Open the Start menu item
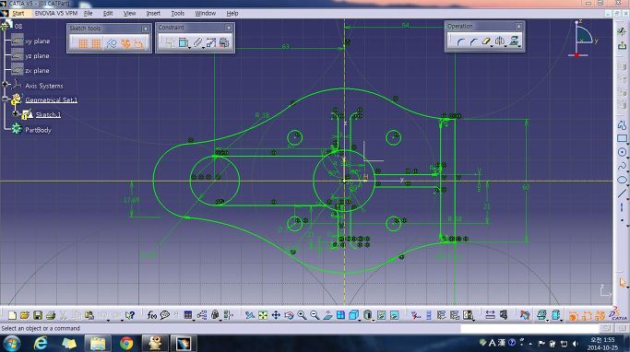This screenshot has height=352, width=630. point(18,13)
